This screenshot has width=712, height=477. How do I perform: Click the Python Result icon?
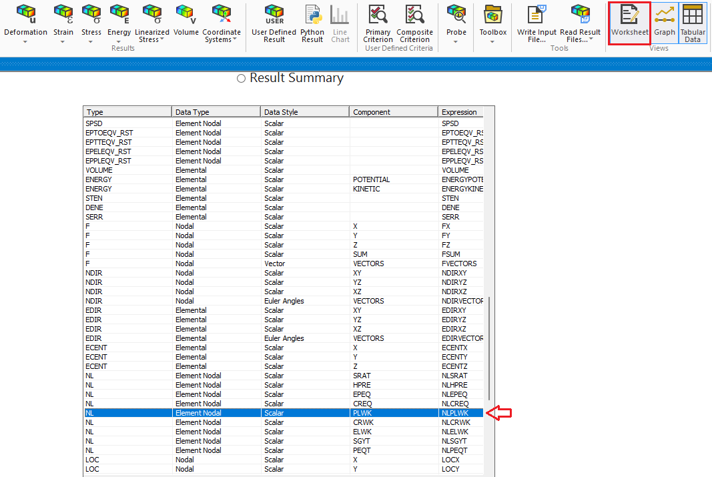[312, 15]
